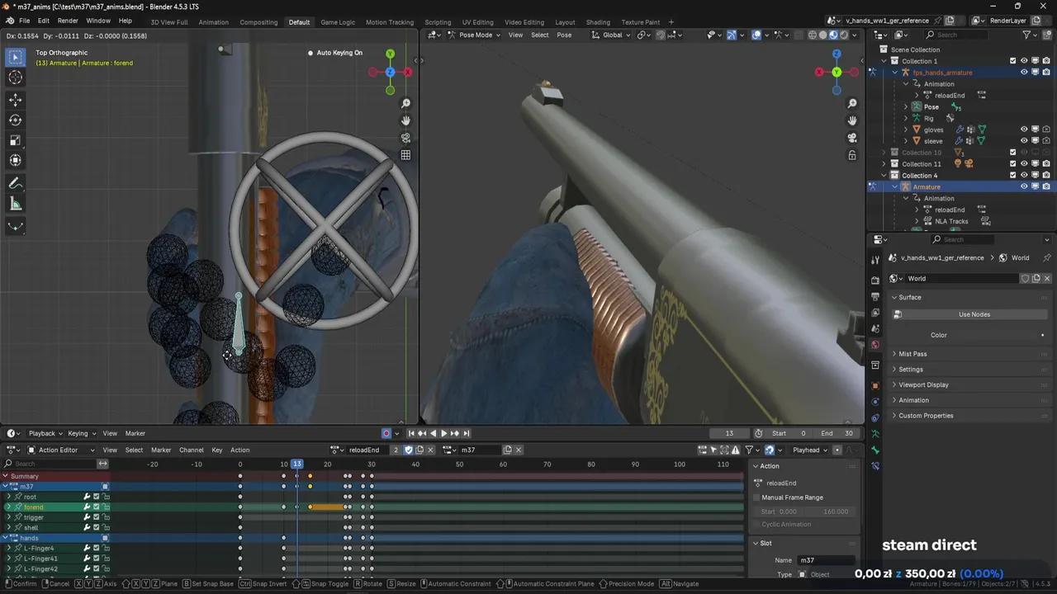This screenshot has width=1057, height=594.
Task: Select the Move tool in the viewport toolbar
Action: 16,99
